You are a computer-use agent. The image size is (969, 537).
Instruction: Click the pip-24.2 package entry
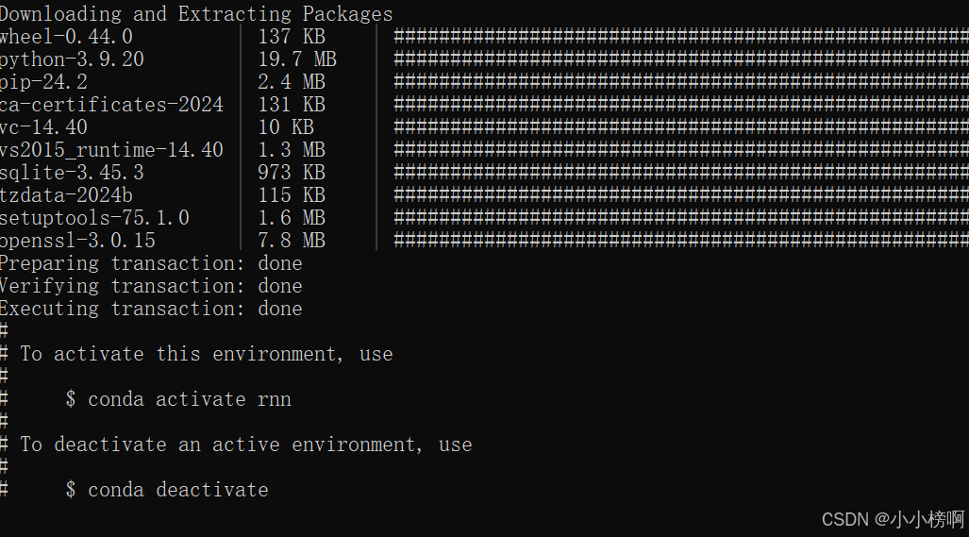point(43,82)
